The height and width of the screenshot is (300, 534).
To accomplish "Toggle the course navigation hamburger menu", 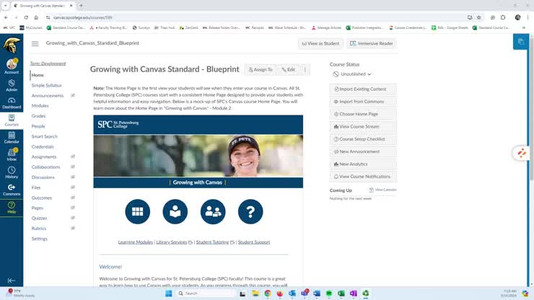I will point(35,43).
